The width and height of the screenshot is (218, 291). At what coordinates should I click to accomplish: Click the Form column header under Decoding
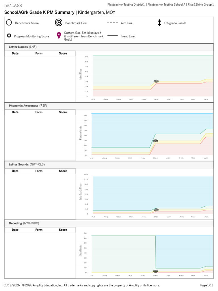point(39,230)
